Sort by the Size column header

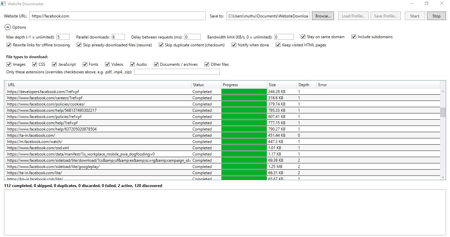(x=282, y=85)
